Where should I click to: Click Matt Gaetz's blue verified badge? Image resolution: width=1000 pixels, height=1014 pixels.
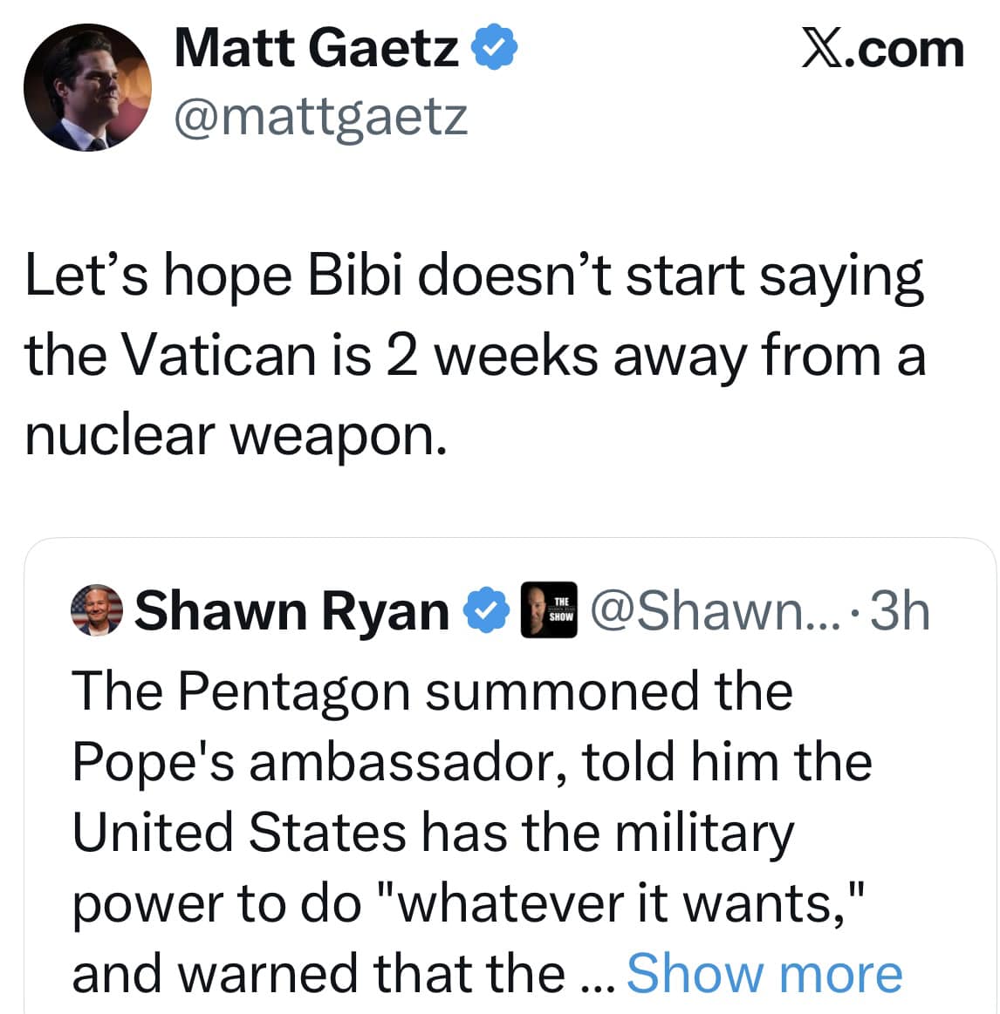[495, 48]
